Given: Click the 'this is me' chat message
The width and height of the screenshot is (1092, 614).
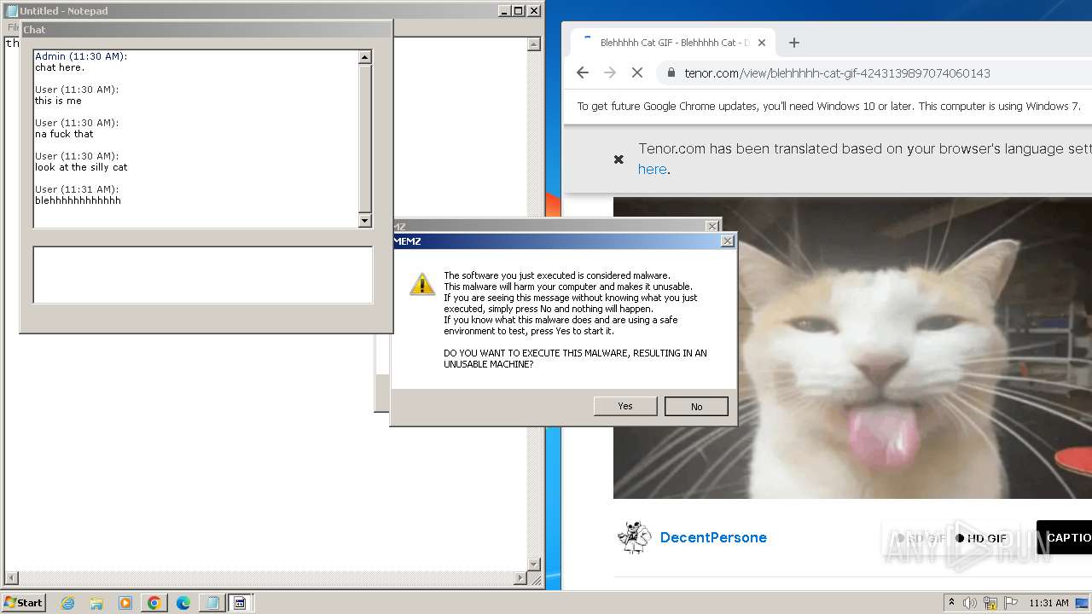Looking at the screenshot, I should [x=58, y=101].
